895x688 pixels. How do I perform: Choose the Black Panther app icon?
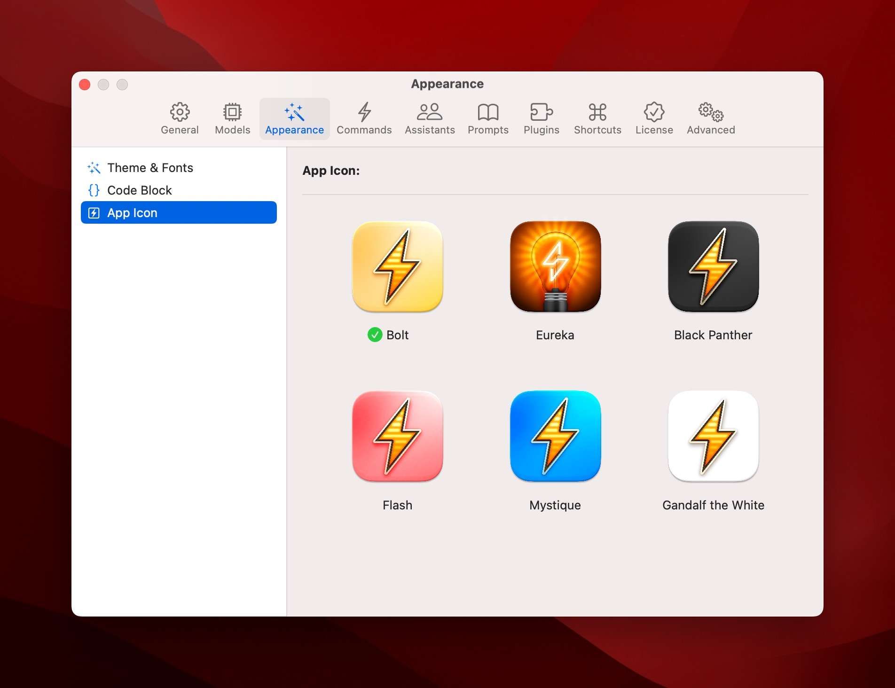tap(713, 266)
